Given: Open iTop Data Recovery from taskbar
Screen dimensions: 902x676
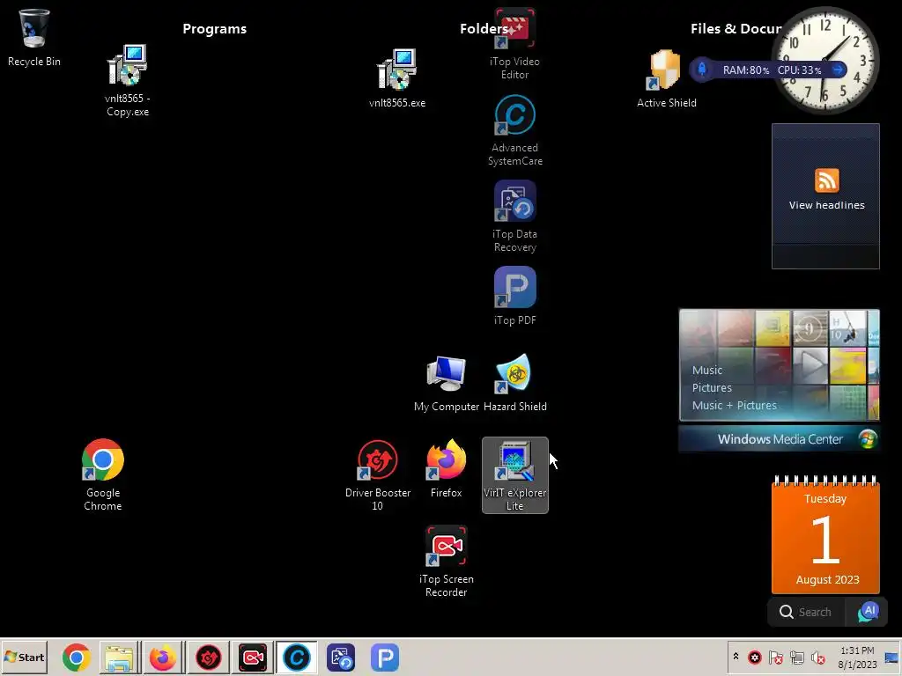Looking at the screenshot, I should [341, 657].
